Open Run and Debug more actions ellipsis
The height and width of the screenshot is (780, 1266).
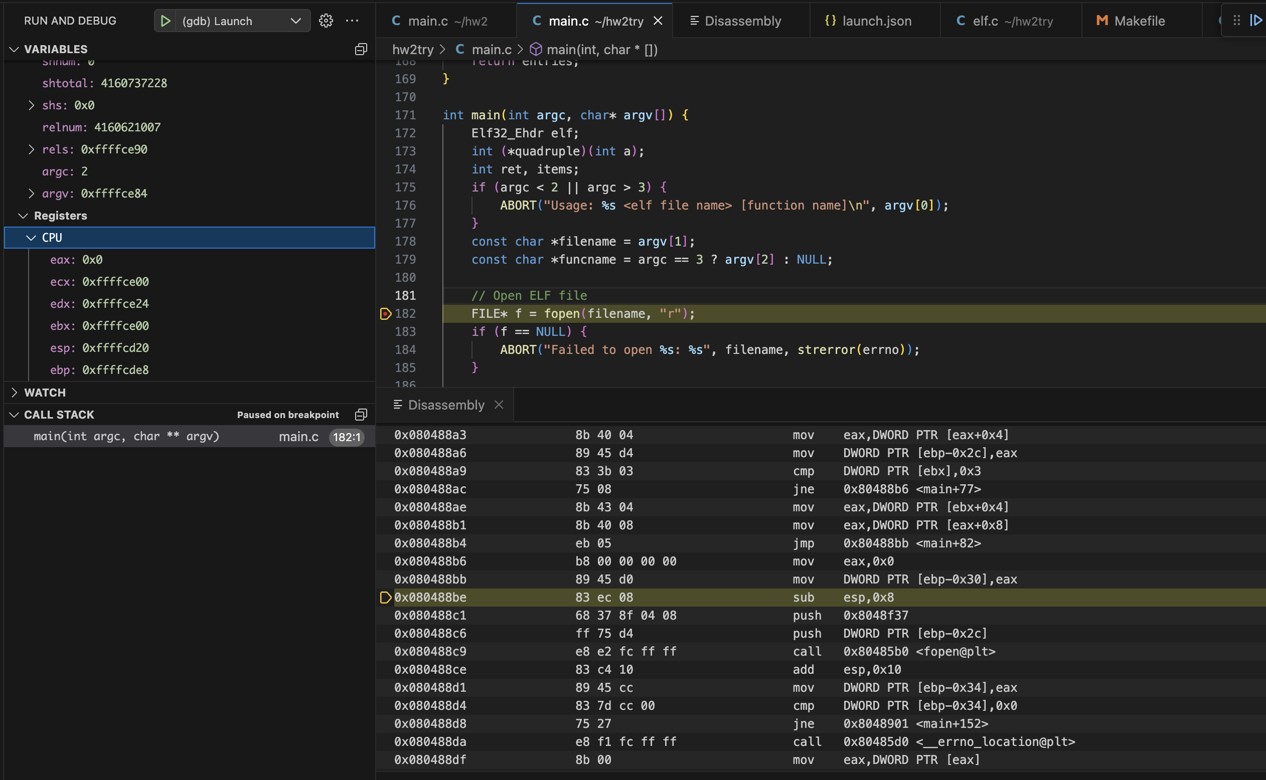point(352,21)
